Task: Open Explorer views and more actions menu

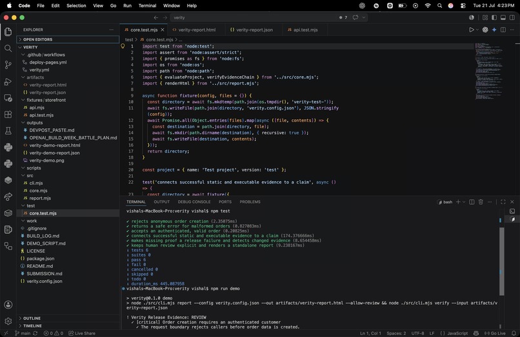Action: (x=112, y=30)
